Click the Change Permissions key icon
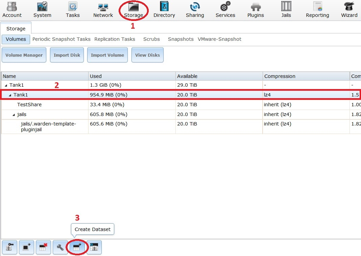The image size is (361, 256). 9,248
